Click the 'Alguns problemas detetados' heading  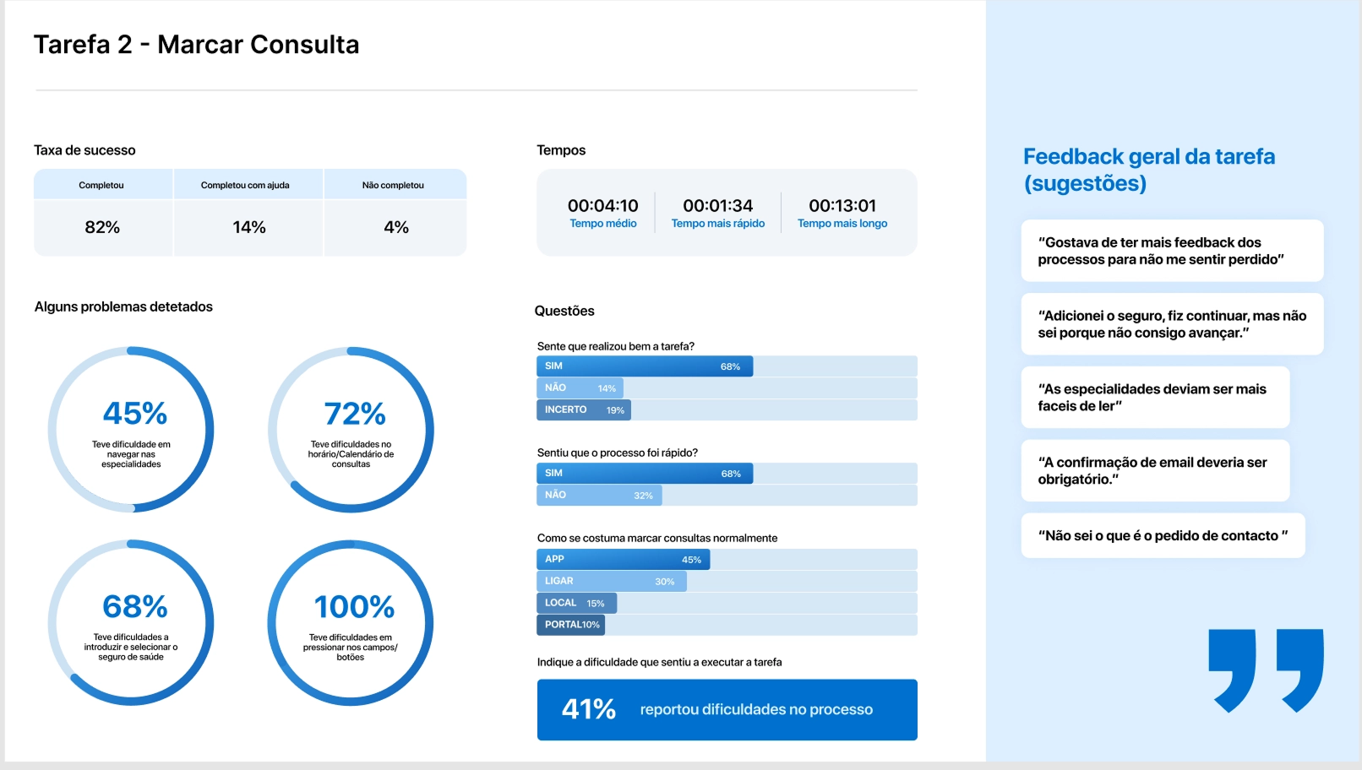(123, 306)
